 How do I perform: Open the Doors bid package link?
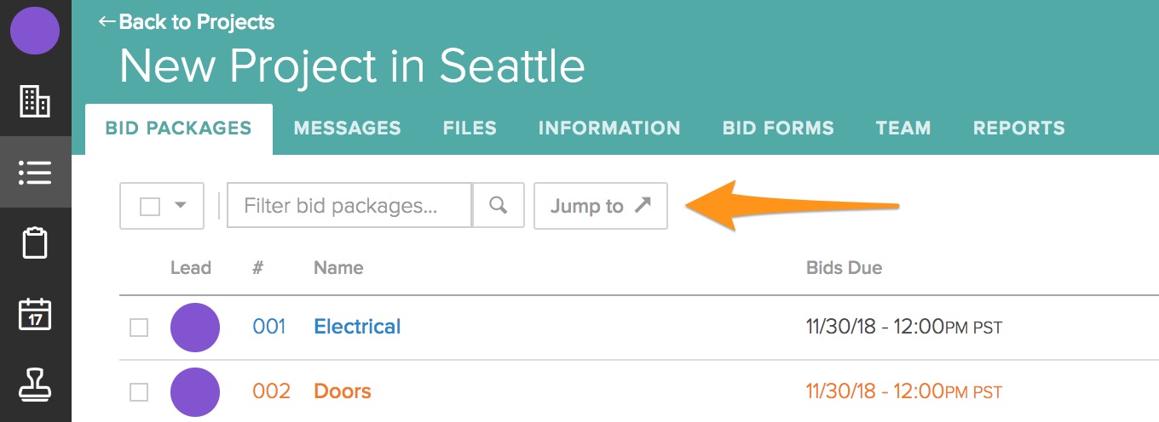343,391
